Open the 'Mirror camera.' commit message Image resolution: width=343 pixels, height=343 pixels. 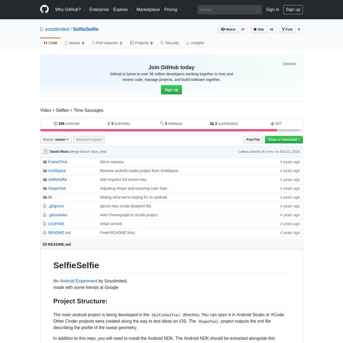point(112,162)
